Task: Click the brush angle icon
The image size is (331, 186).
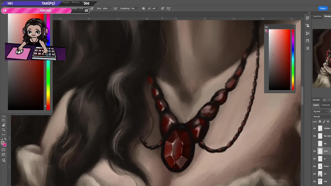Action: tap(149, 9)
